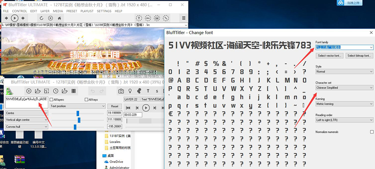Expand the file path dropdown in main window

(x=186, y=25)
